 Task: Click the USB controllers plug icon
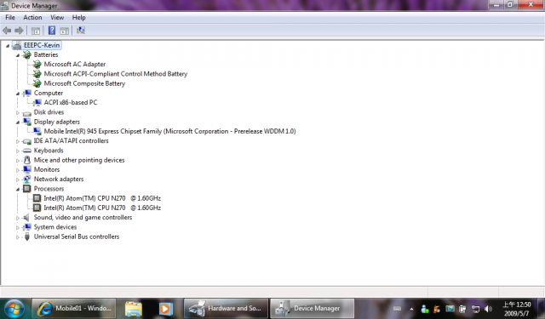26,236
